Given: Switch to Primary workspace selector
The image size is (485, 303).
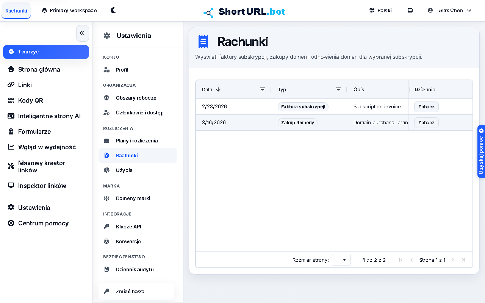Looking at the screenshot, I should (x=69, y=10).
